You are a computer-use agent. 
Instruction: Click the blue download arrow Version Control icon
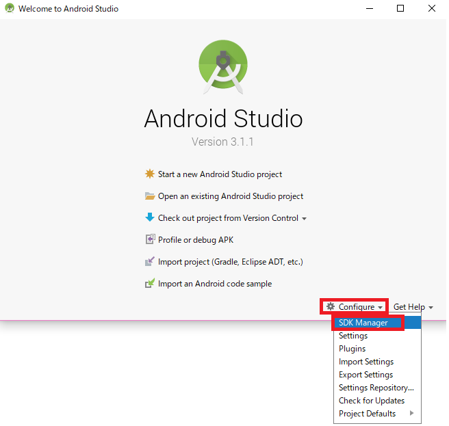(x=149, y=217)
